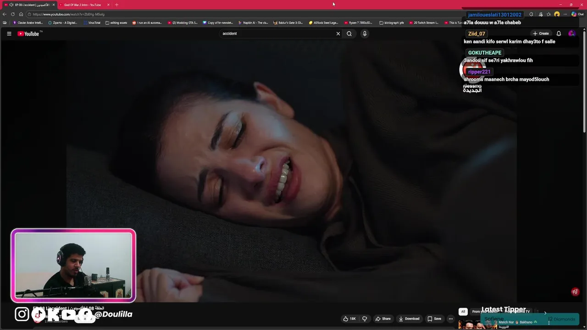The width and height of the screenshot is (587, 330).
Task: Switch to 'God Of War 2 Intro' tab
Action: (x=83, y=5)
